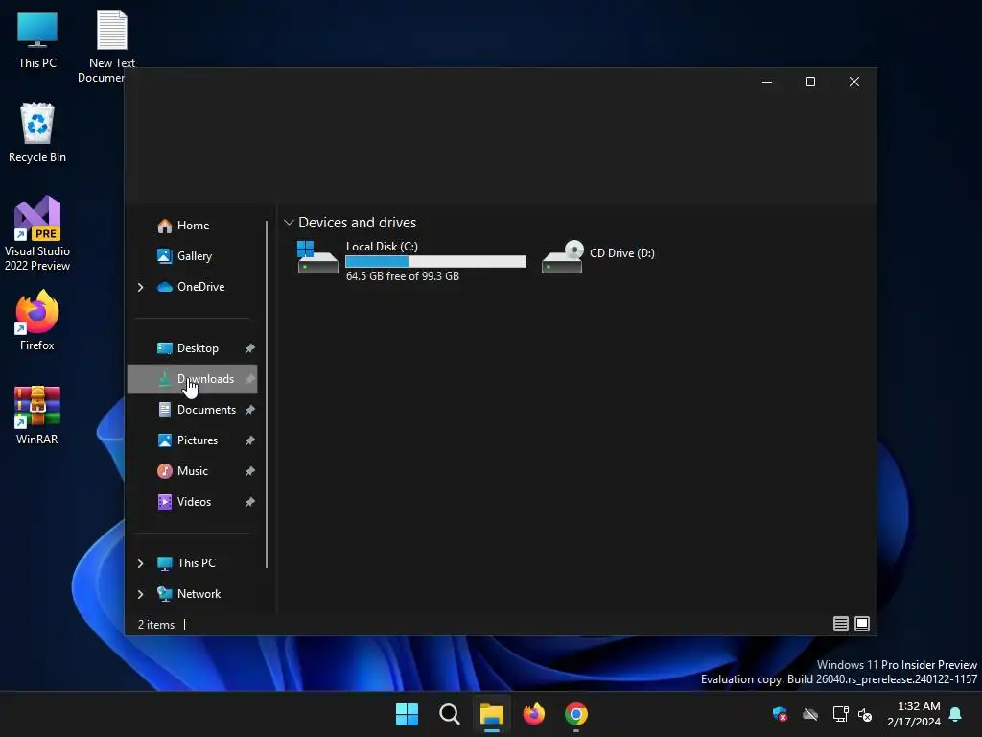Screen dimensions: 982x737
Task: Click the Music pin icon
Action: click(x=250, y=471)
